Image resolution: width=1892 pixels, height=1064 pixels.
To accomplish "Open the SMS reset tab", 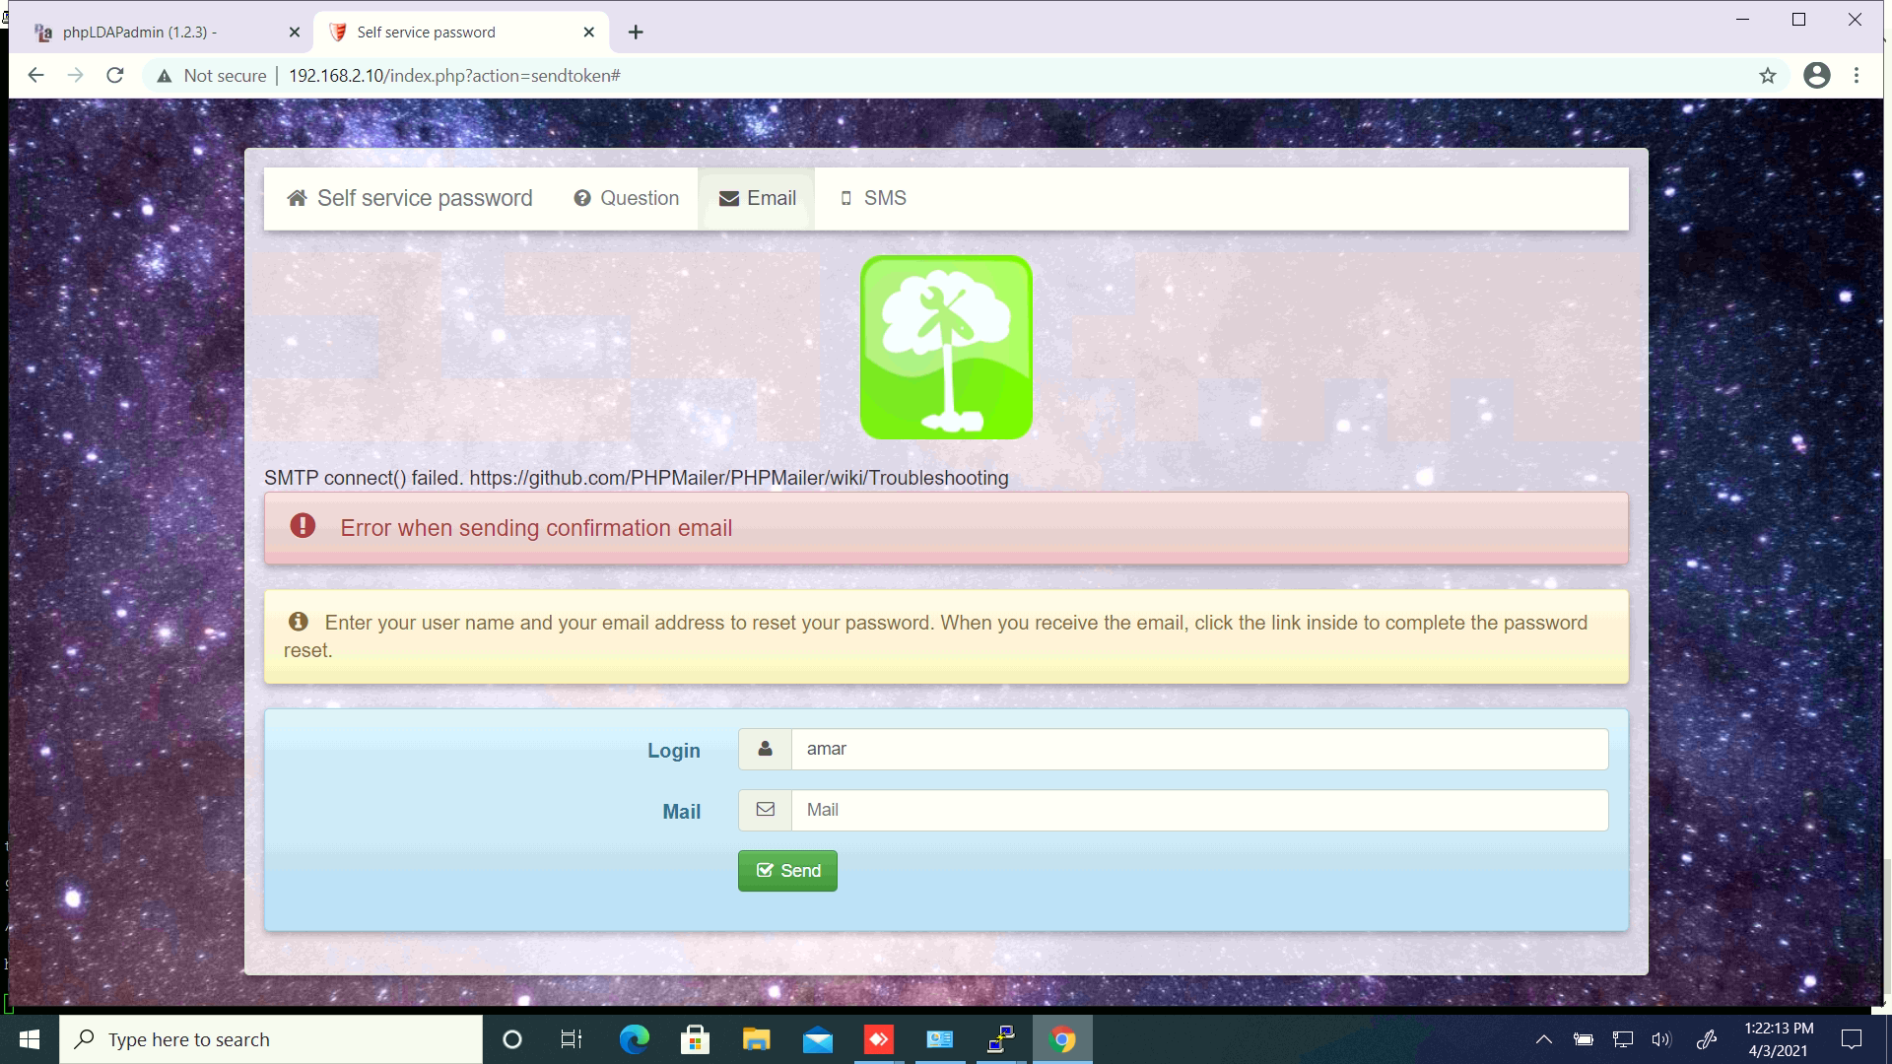I will click(873, 198).
